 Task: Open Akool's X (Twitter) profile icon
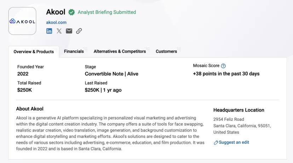tap(59, 31)
